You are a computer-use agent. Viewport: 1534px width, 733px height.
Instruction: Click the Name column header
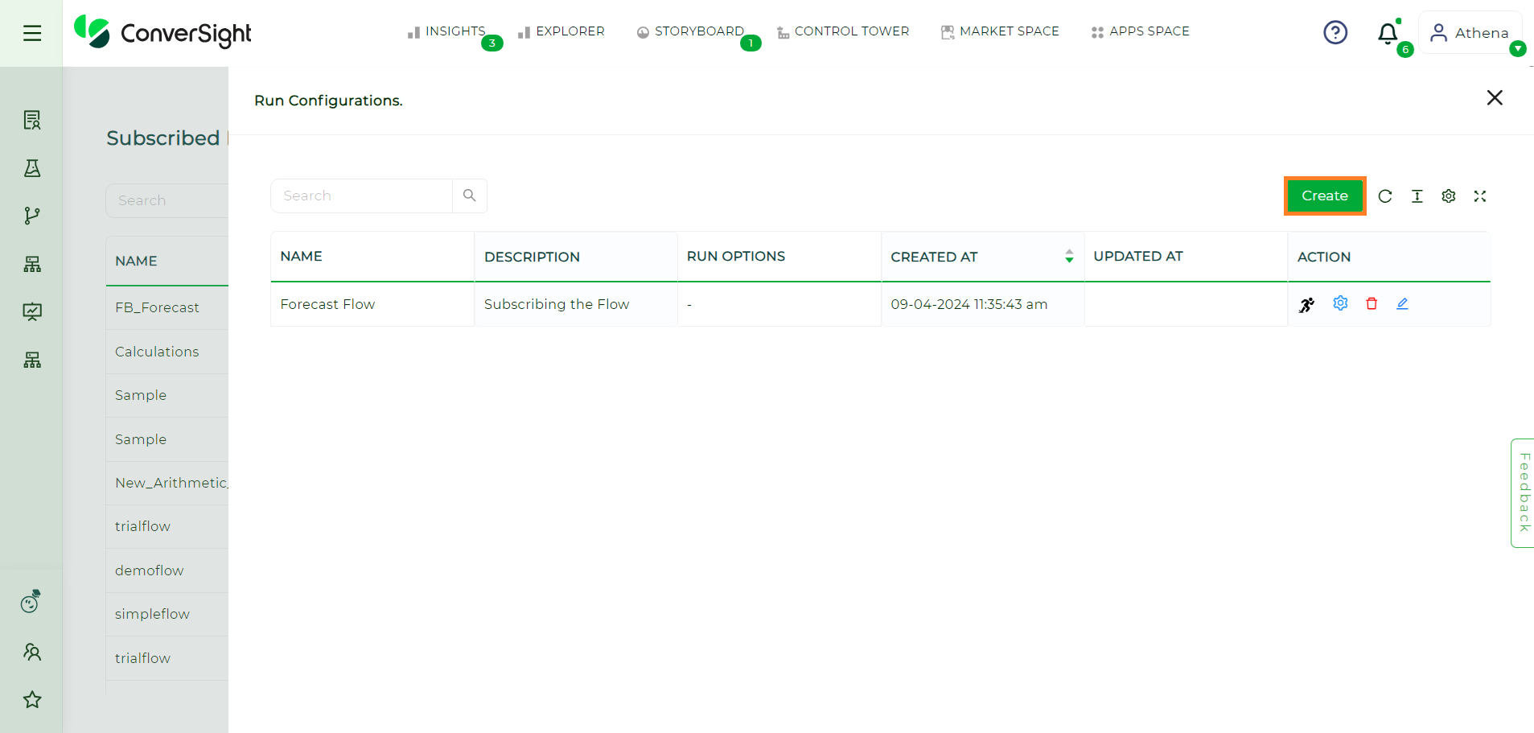pyautogui.click(x=372, y=257)
